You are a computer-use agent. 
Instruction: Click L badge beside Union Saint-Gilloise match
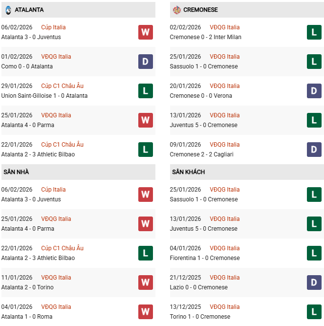145,91
